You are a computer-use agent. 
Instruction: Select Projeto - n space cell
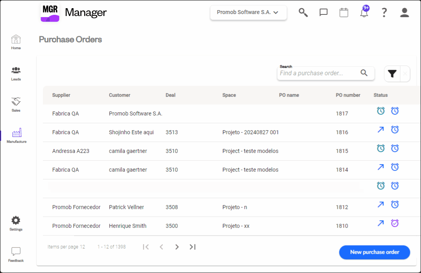[x=235, y=207]
